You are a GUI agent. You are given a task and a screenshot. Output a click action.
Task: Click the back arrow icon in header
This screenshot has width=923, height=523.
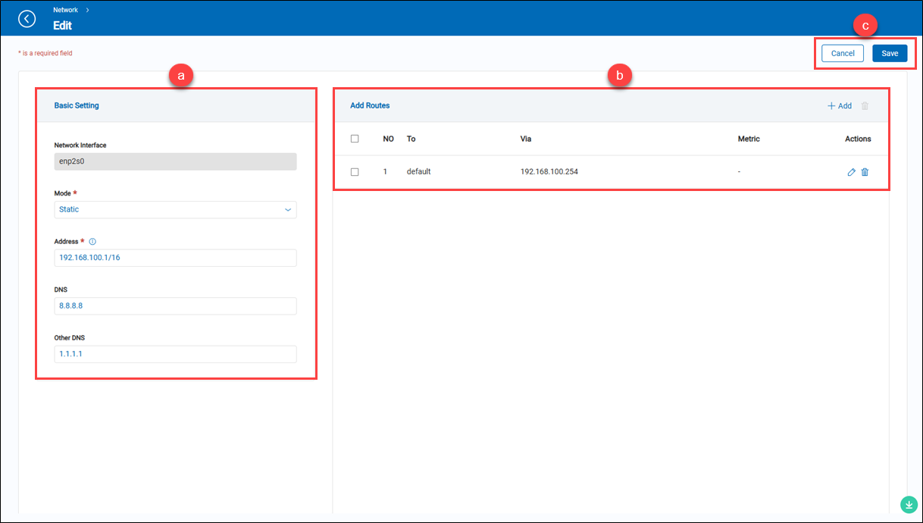(x=27, y=18)
